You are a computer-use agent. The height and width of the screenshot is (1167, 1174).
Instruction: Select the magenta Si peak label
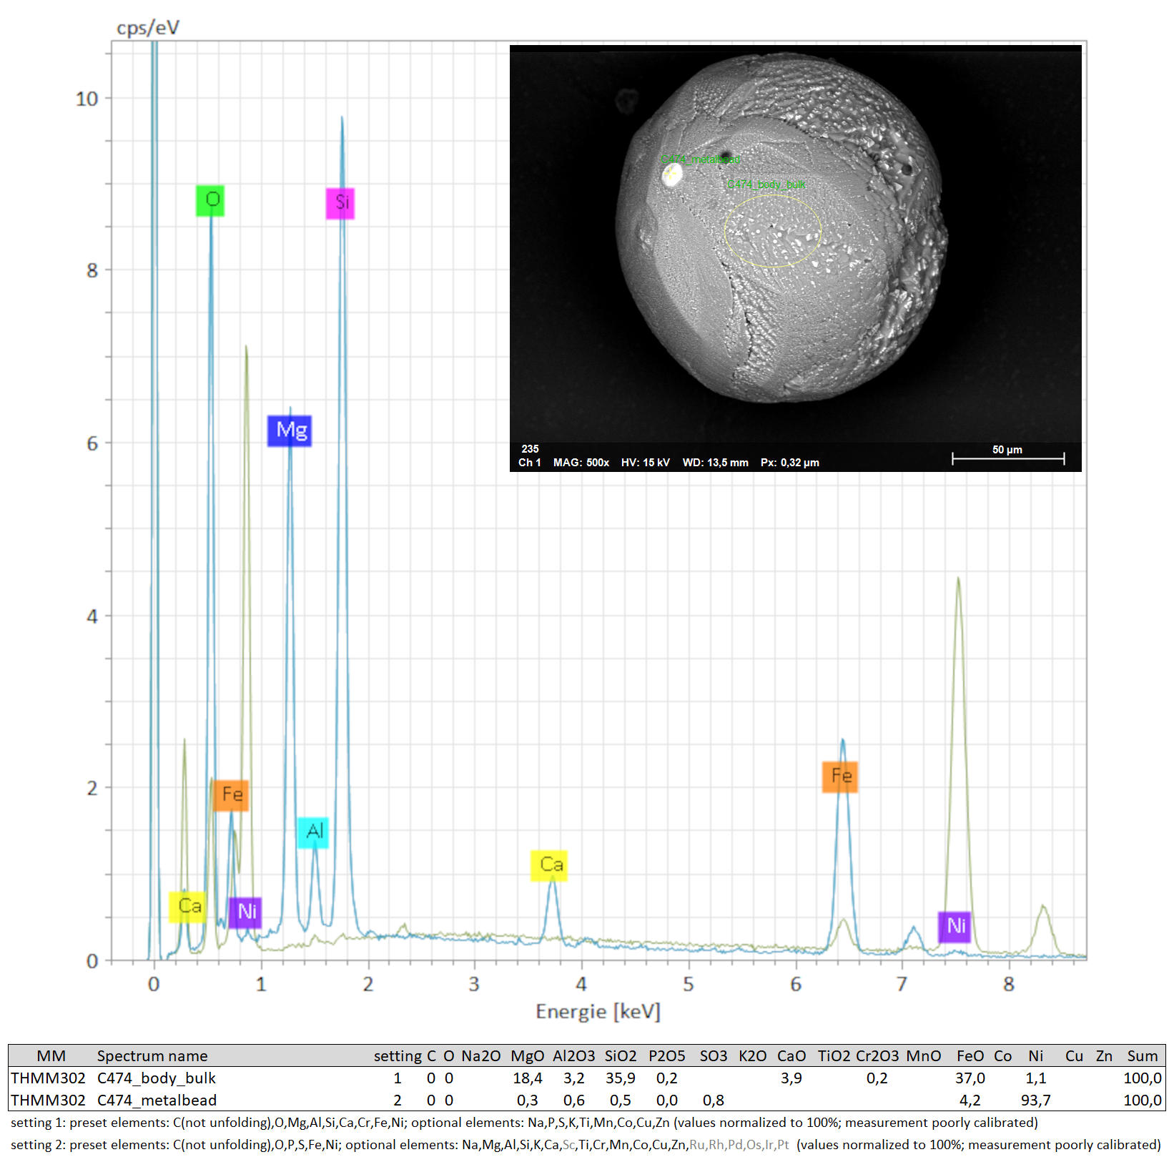[x=340, y=203]
